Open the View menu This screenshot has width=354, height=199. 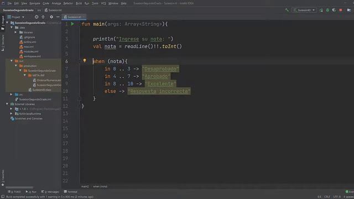point(24,3)
